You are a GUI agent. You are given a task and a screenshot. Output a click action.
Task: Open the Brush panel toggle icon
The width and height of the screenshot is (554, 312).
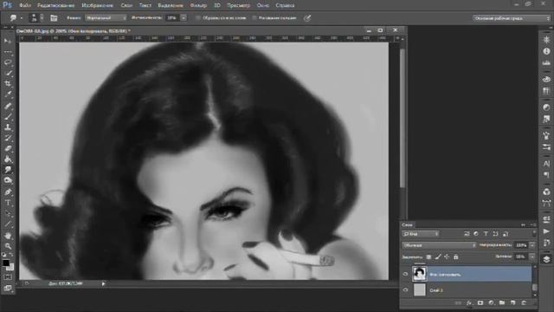[54, 17]
